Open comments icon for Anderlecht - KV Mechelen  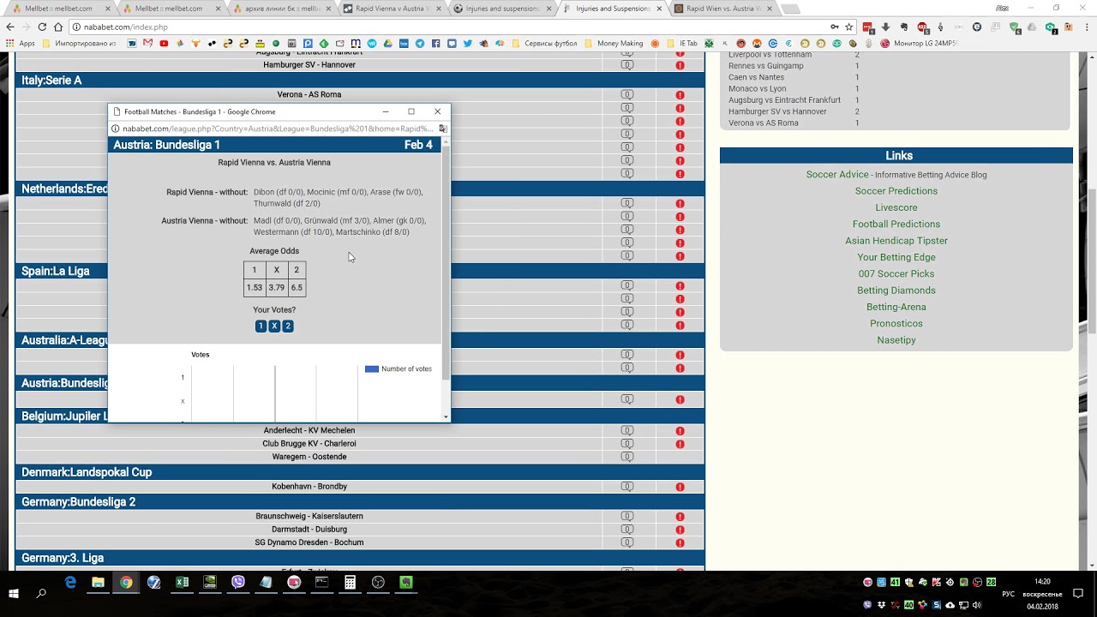[x=627, y=430]
